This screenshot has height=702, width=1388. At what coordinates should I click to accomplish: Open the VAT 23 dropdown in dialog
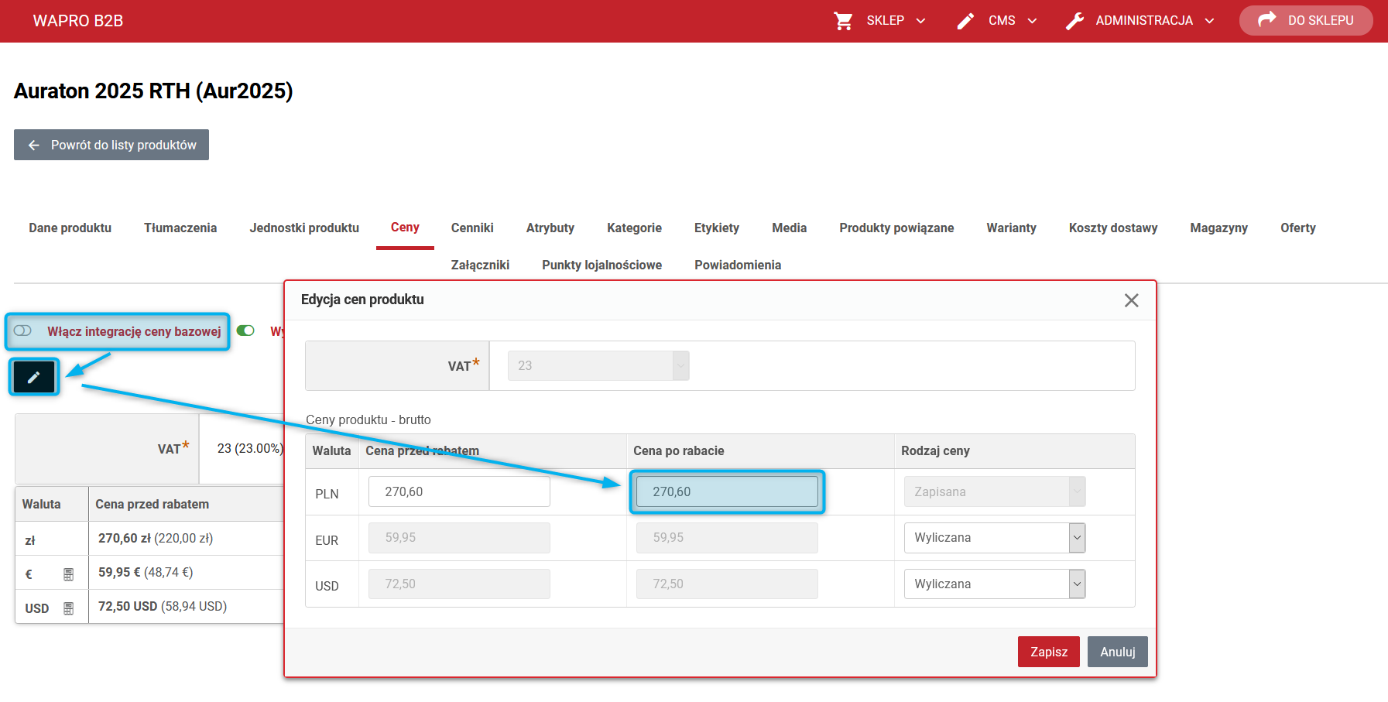click(x=598, y=365)
